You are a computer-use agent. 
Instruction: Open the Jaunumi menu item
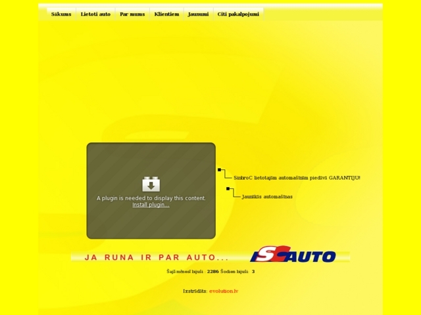click(198, 14)
